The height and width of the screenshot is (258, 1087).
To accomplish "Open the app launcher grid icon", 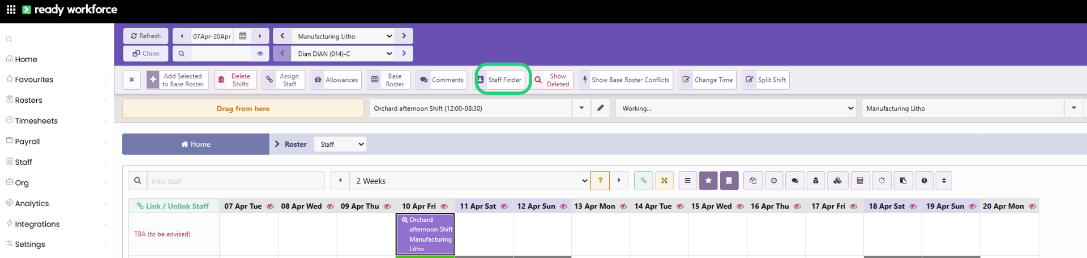I will coord(11,10).
